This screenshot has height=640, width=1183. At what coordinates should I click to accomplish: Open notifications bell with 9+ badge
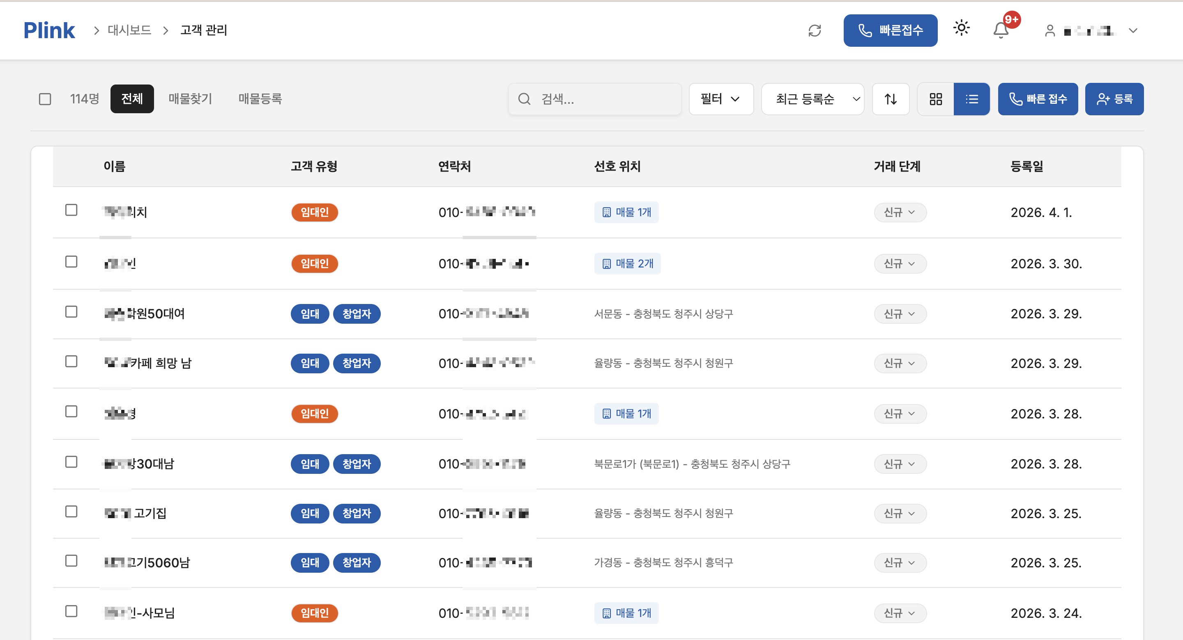pyautogui.click(x=1001, y=31)
